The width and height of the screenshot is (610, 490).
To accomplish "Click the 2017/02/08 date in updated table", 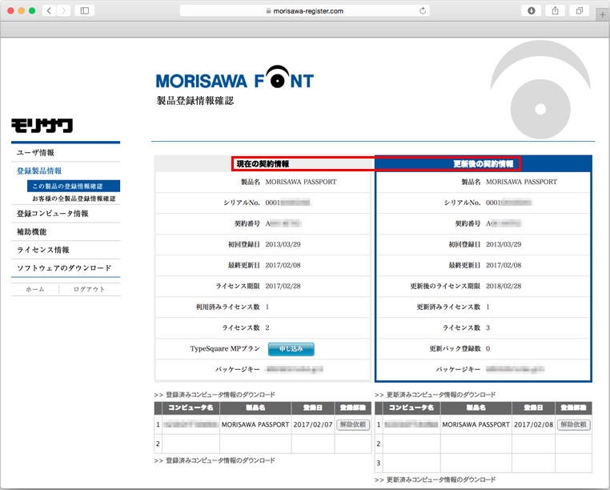I will click(533, 424).
